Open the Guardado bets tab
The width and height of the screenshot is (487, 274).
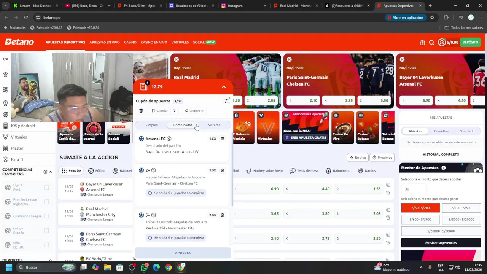467,131
